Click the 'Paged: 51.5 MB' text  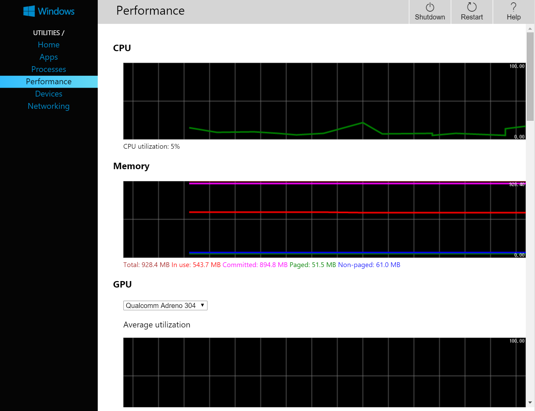[x=313, y=265]
